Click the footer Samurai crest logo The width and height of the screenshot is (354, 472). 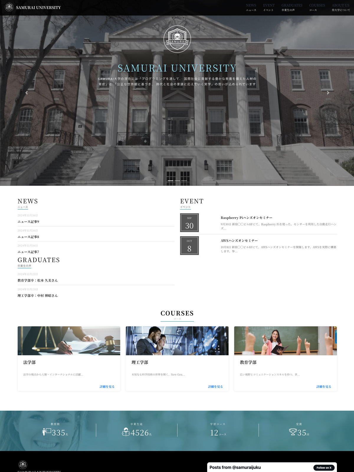point(23,465)
